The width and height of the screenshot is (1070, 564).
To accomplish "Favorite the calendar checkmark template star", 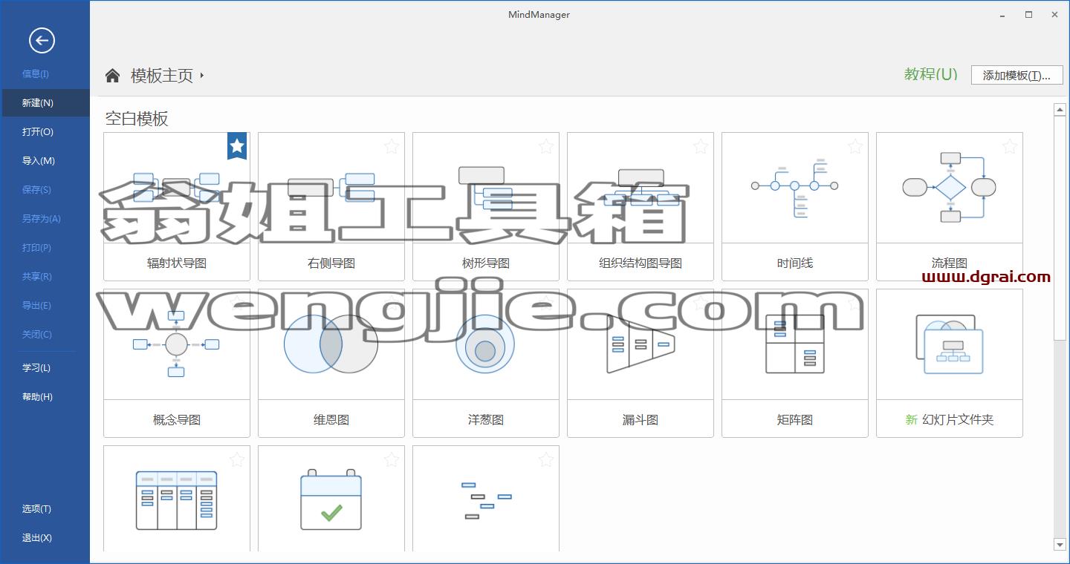I will 392,460.
